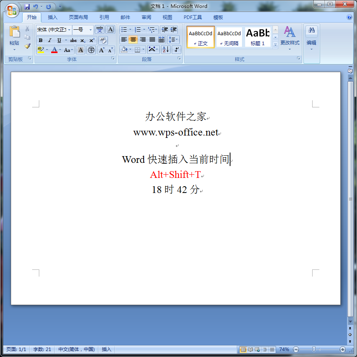Toggle bold formatting
The width and height of the screenshot is (357, 357).
pyautogui.click(x=40, y=40)
